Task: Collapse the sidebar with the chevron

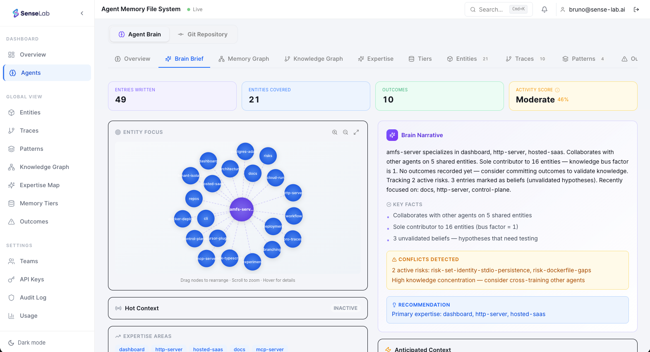Action: pyautogui.click(x=82, y=13)
